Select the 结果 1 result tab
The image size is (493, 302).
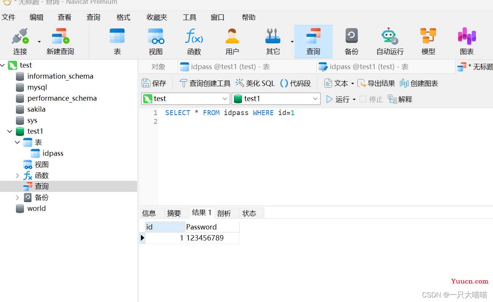[202, 213]
